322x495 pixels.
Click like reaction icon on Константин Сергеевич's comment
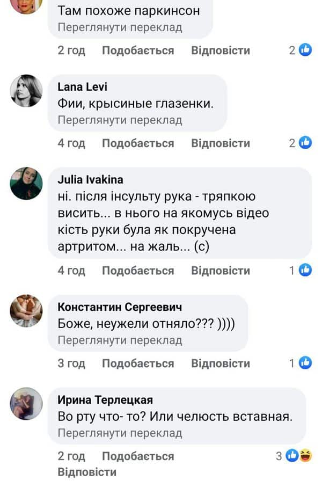pos(305,363)
